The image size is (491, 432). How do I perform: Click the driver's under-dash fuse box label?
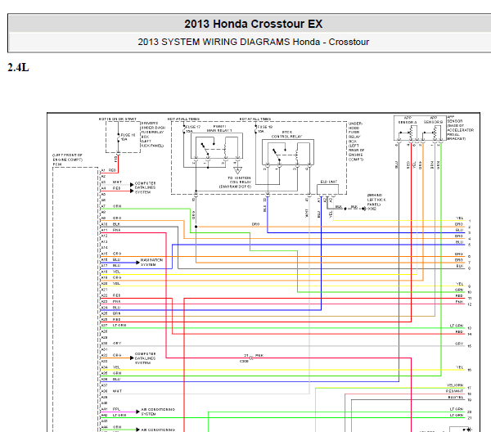click(x=152, y=134)
